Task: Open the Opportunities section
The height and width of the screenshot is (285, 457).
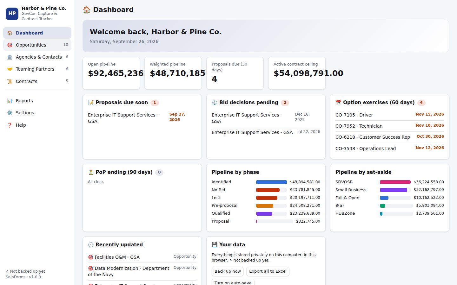Action: (x=37, y=45)
